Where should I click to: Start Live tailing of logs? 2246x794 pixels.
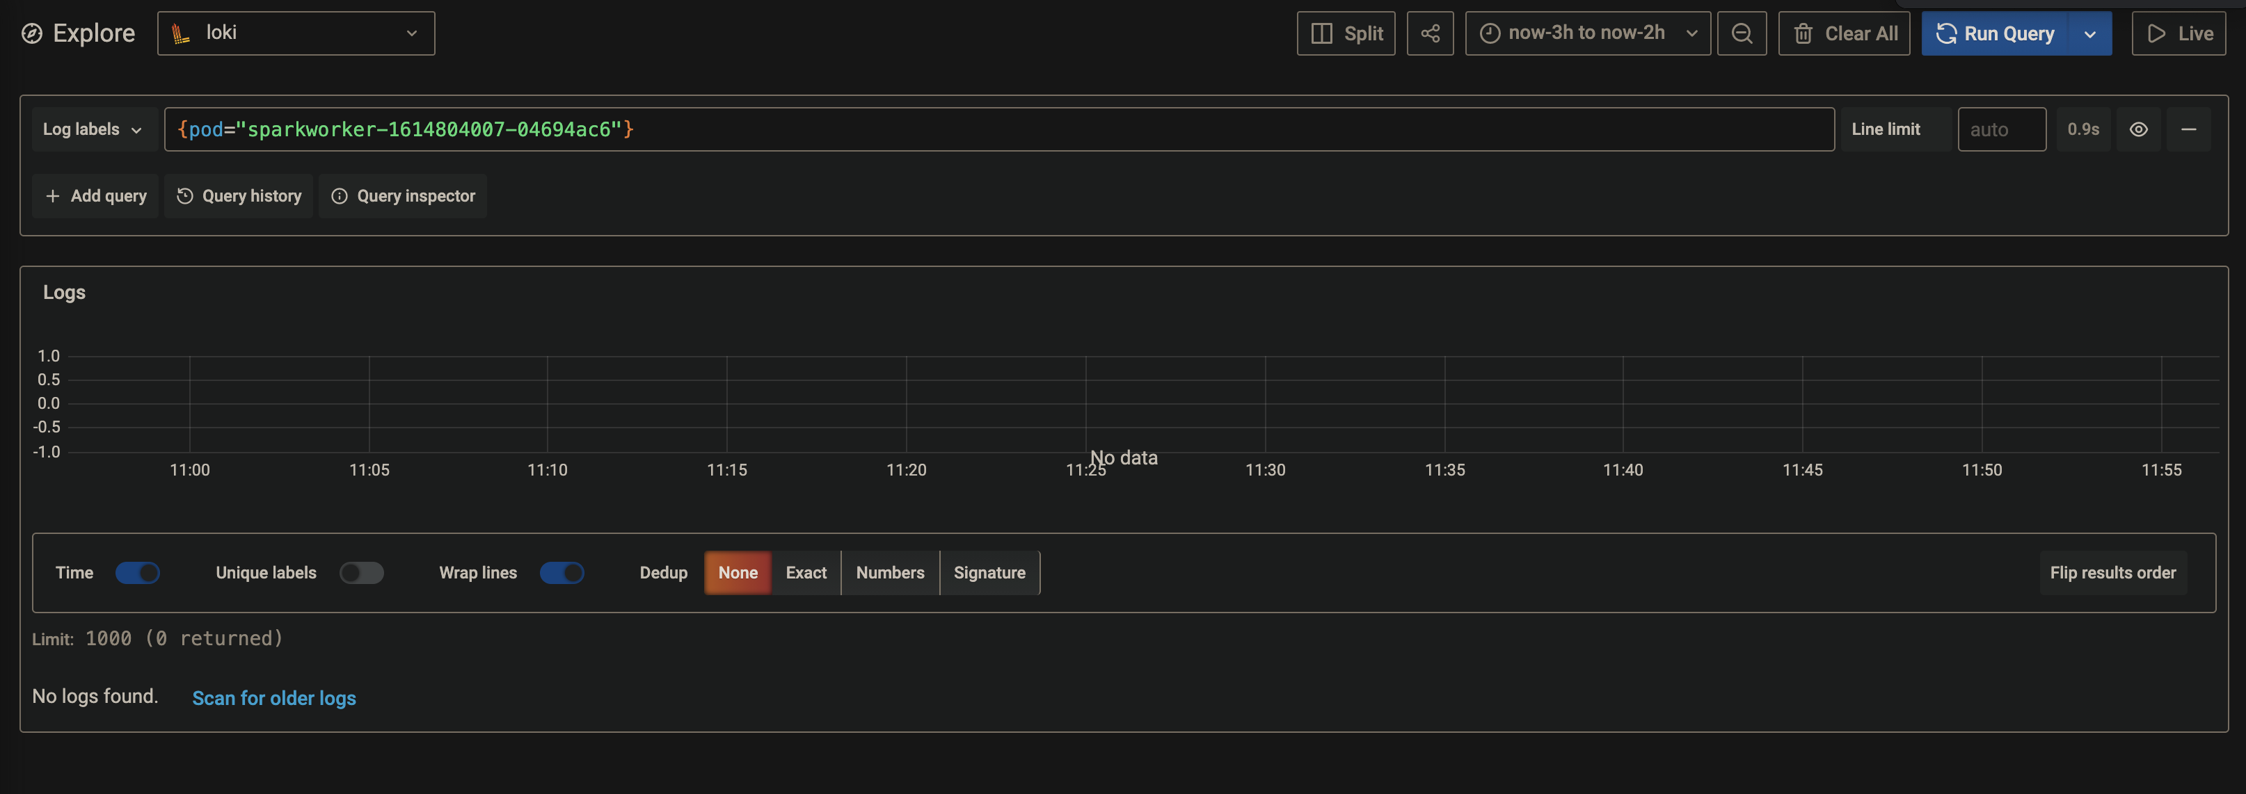click(2178, 33)
